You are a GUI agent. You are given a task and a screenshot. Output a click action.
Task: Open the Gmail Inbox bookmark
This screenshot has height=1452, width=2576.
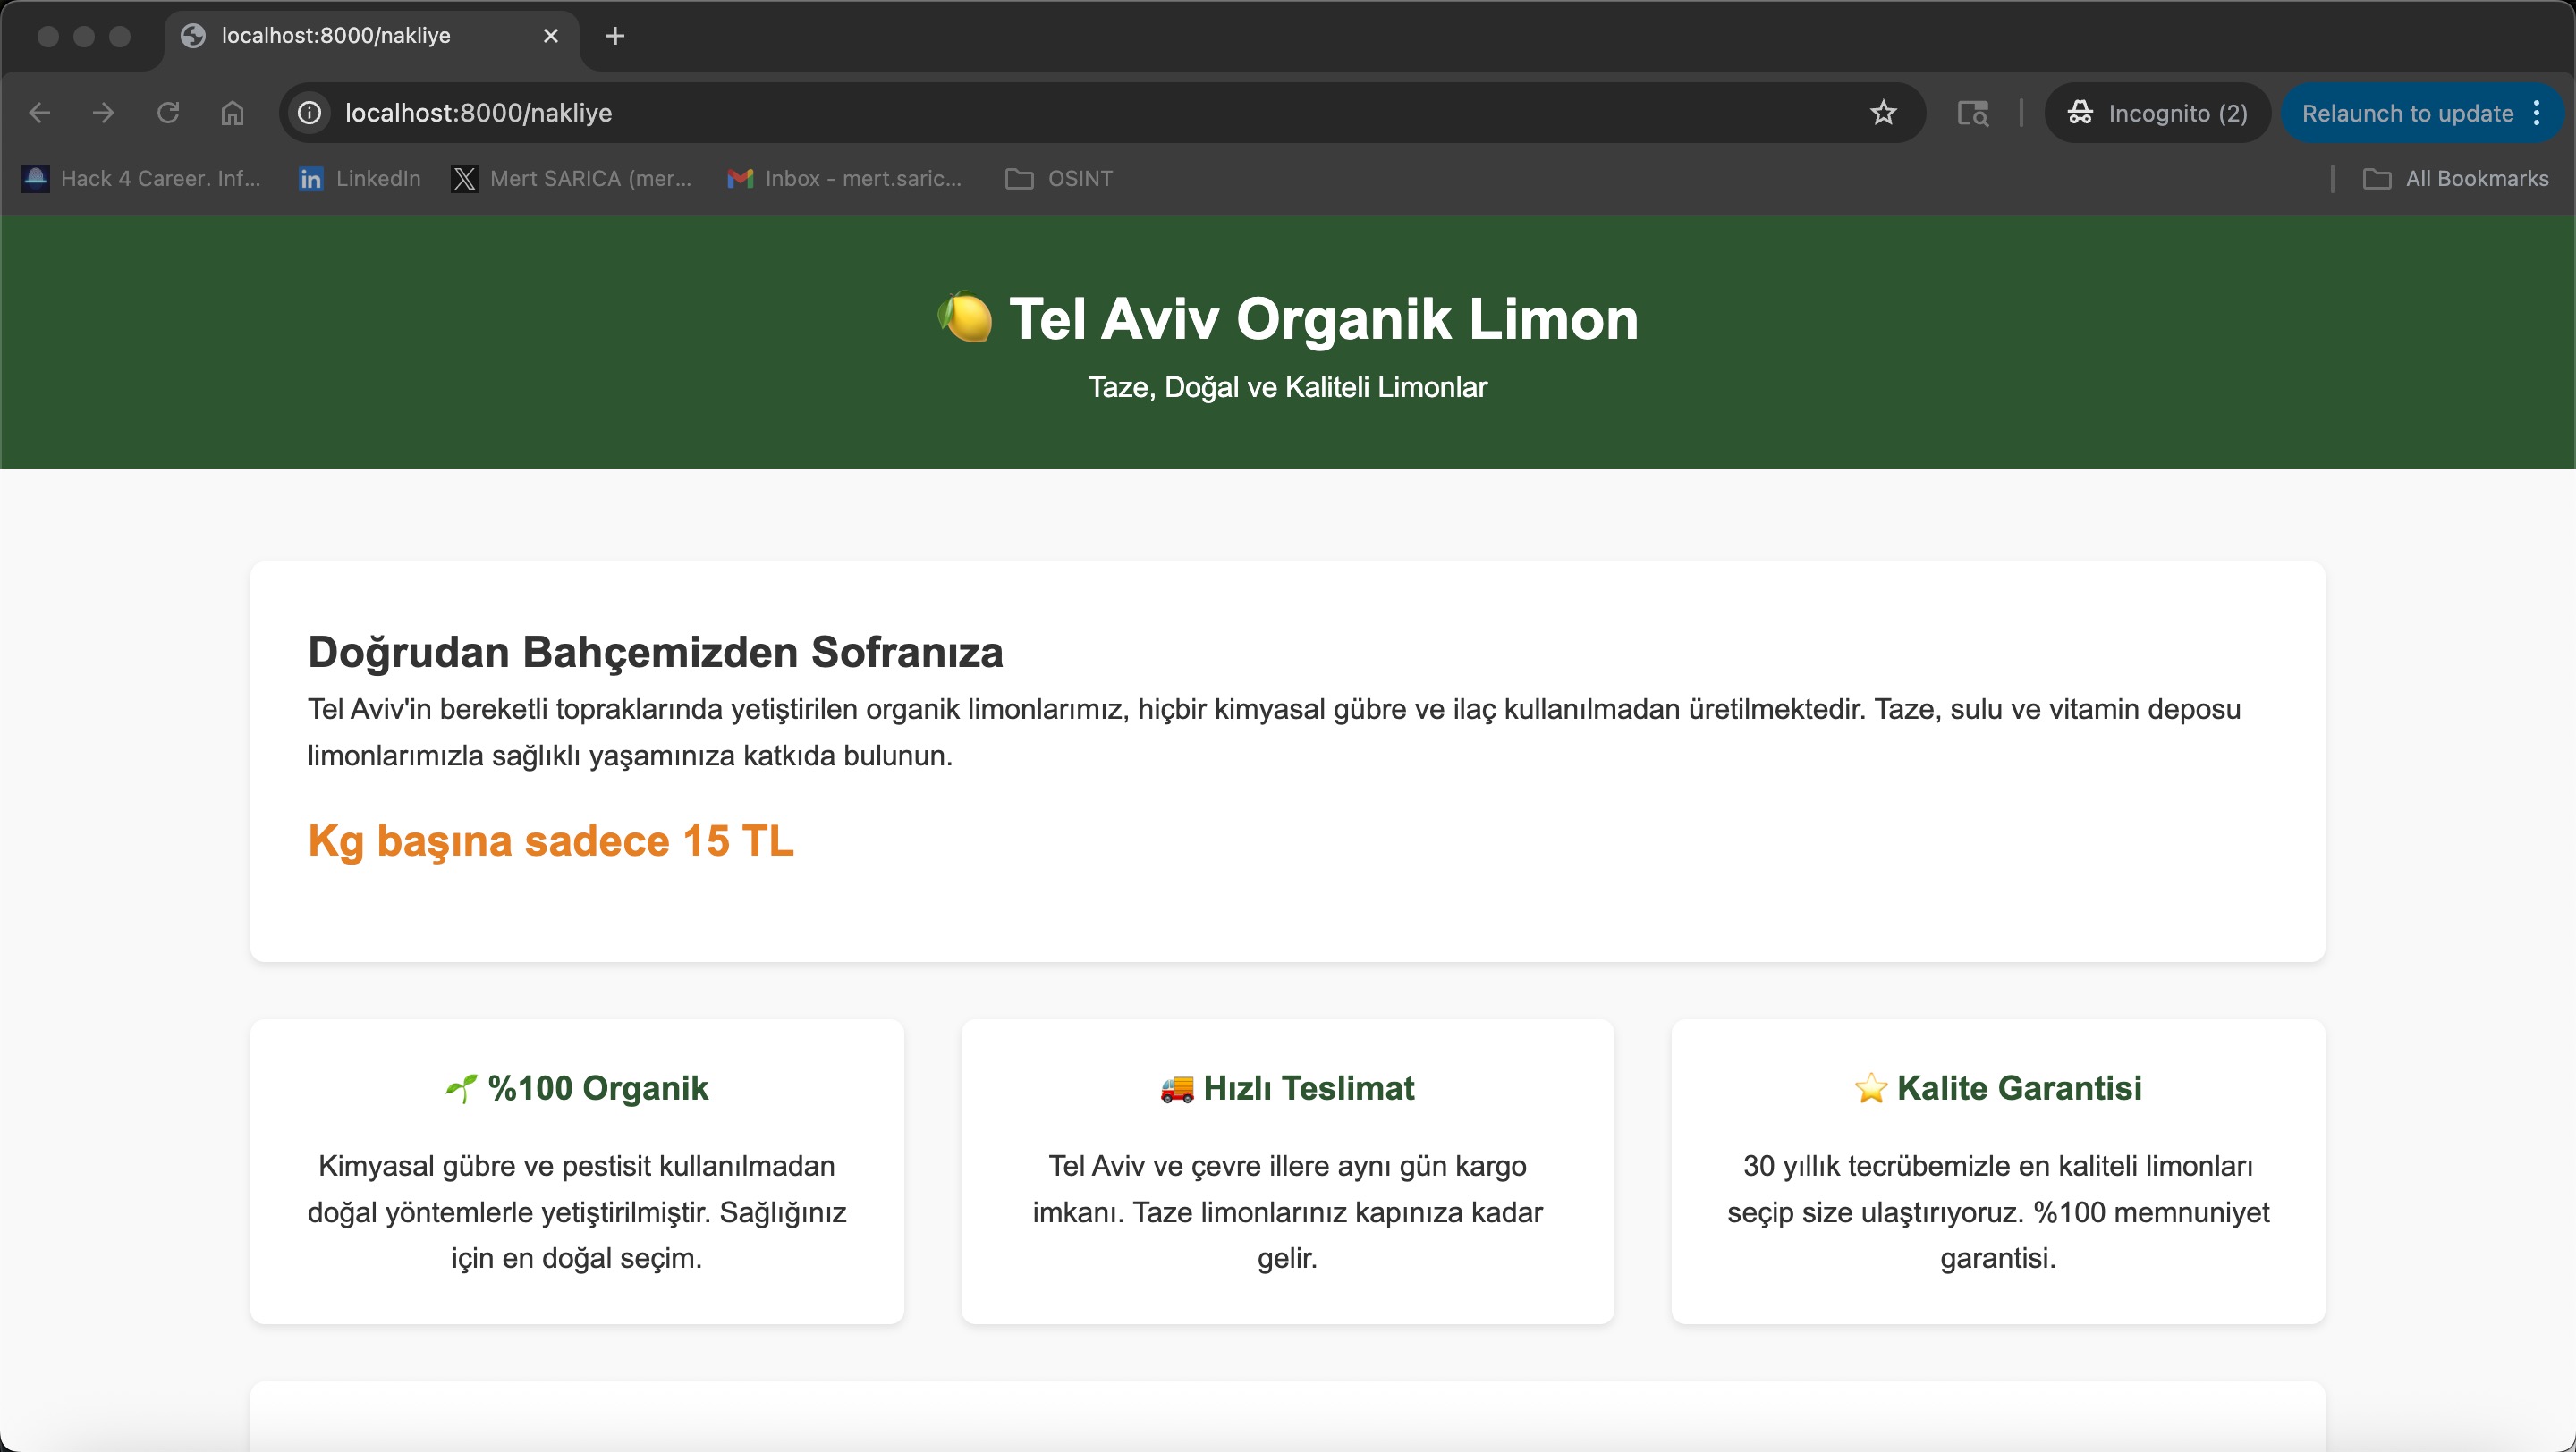[x=845, y=178]
